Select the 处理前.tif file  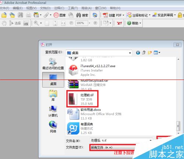82,99
